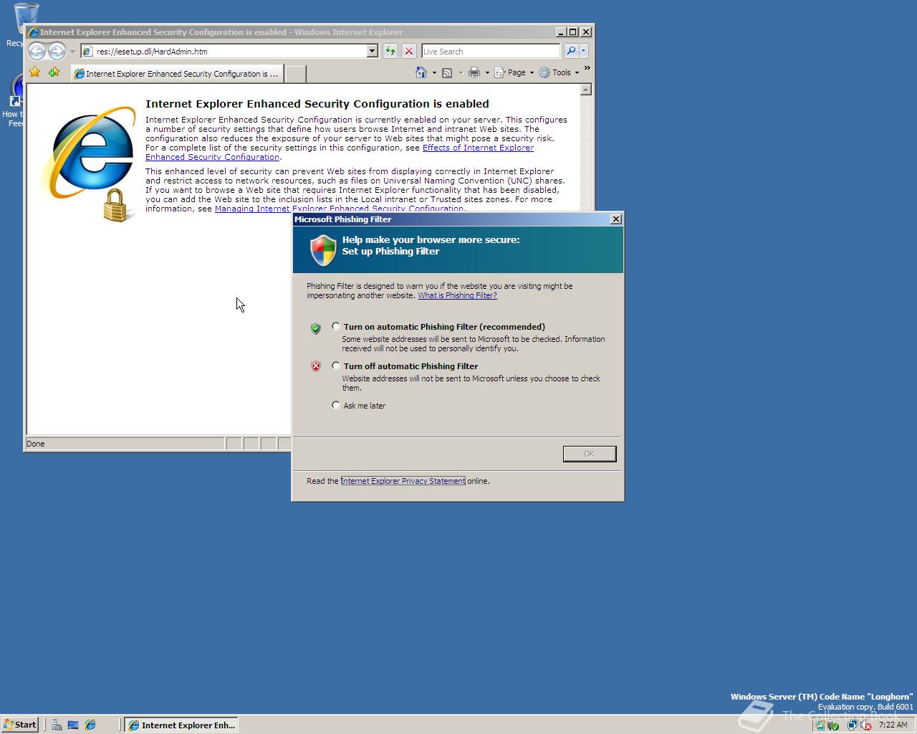Click inside the Live Search box
Image resolution: width=917 pixels, height=734 pixels.
490,52
